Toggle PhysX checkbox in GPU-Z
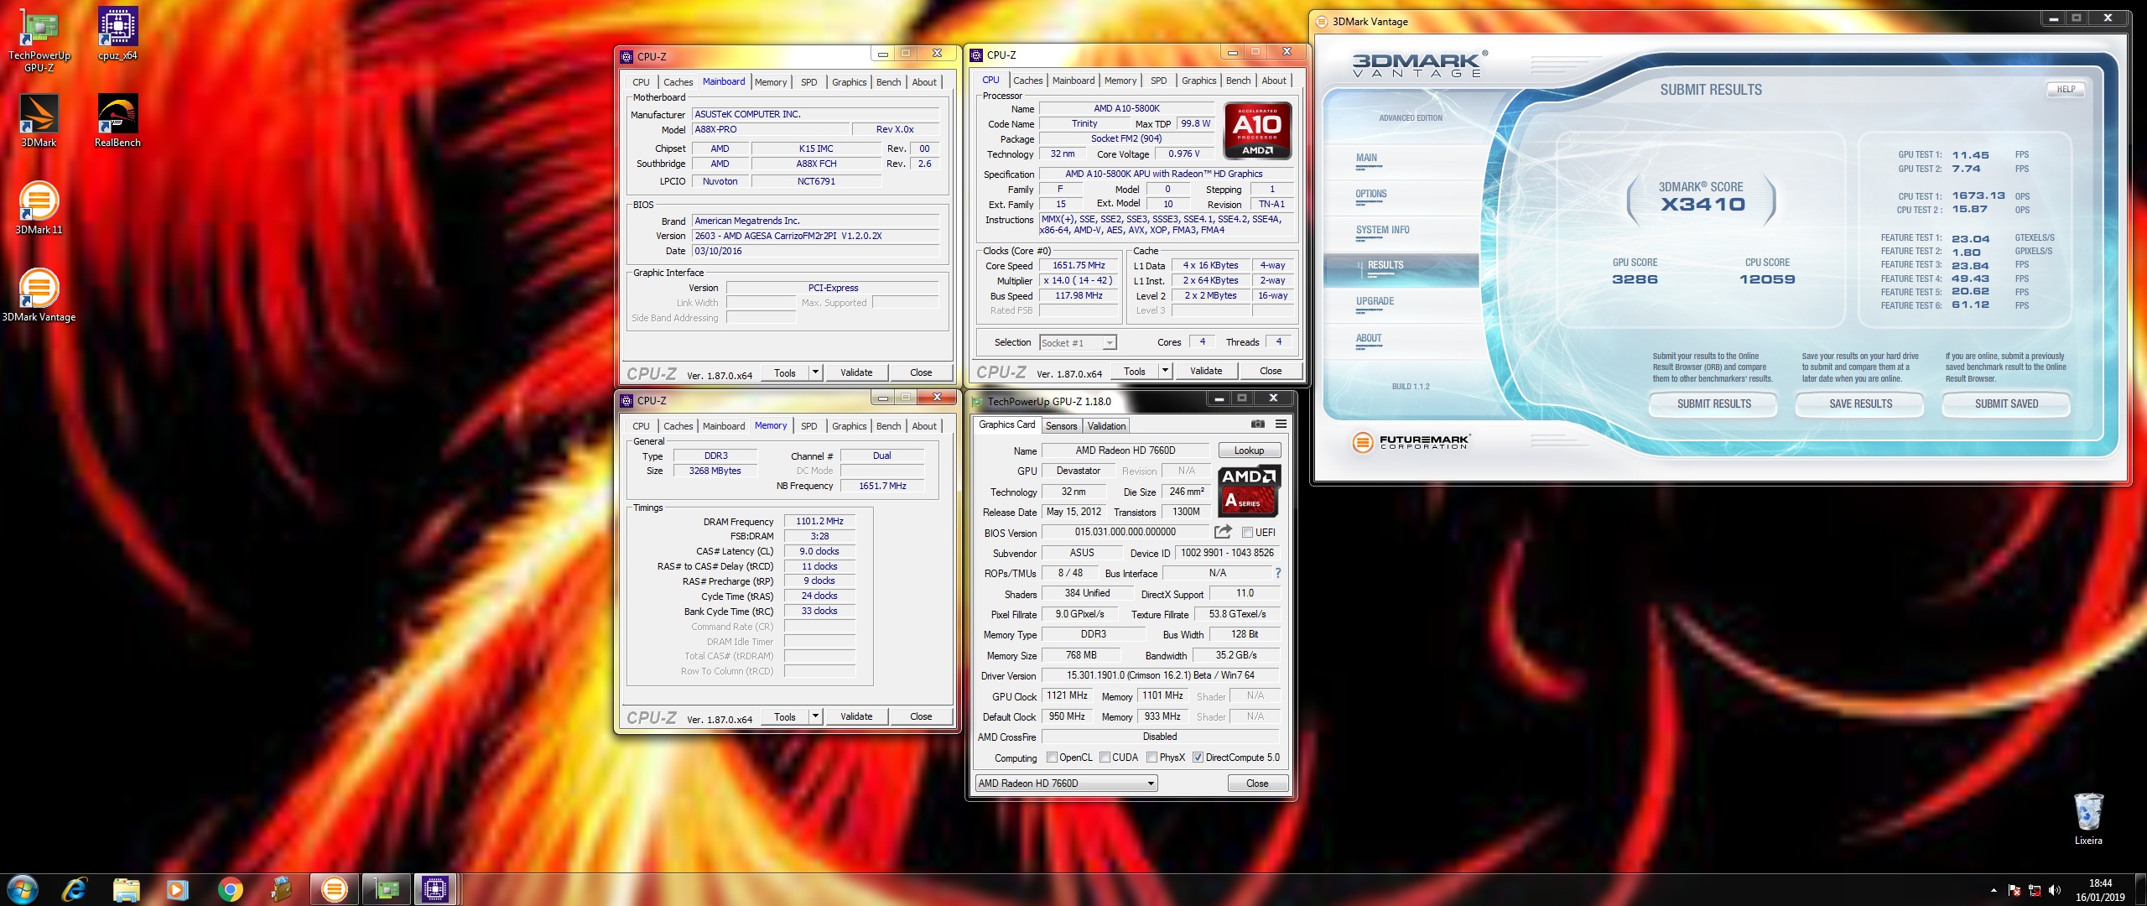 pyautogui.click(x=1152, y=758)
